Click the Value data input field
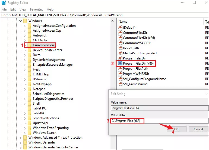The image size is (209, 150). click(160, 121)
